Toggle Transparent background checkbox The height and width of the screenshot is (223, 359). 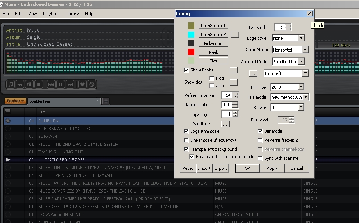pyautogui.click(x=186, y=149)
